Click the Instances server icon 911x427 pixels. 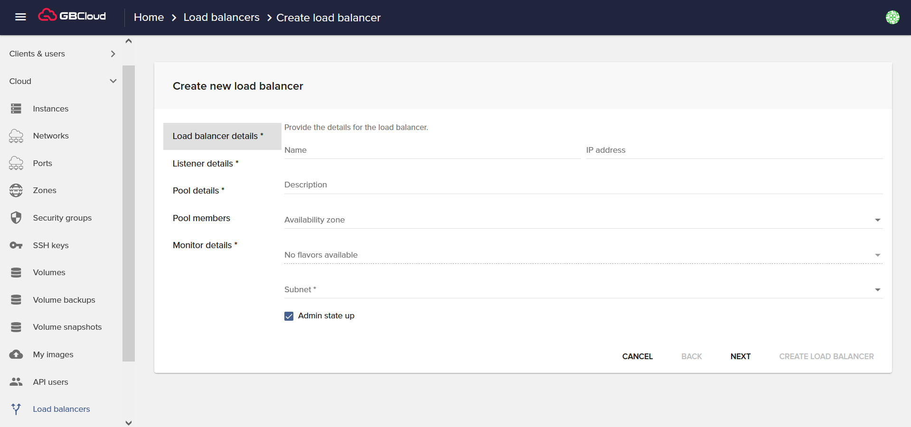(16, 109)
